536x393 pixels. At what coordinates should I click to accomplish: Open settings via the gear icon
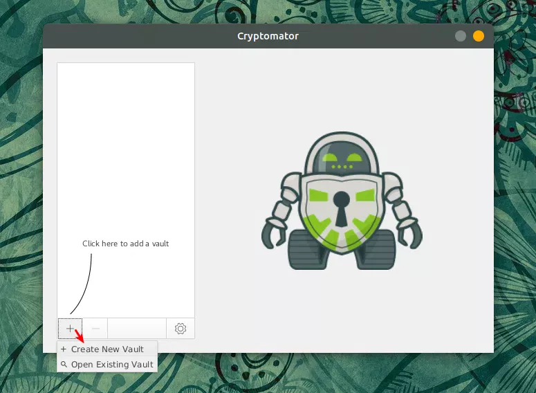pos(181,329)
